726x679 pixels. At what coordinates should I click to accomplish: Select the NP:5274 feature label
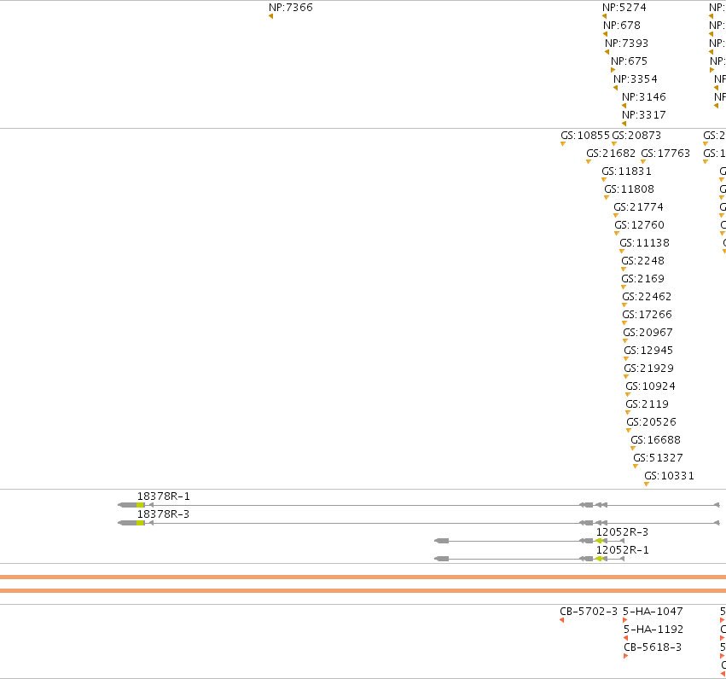[x=624, y=8]
